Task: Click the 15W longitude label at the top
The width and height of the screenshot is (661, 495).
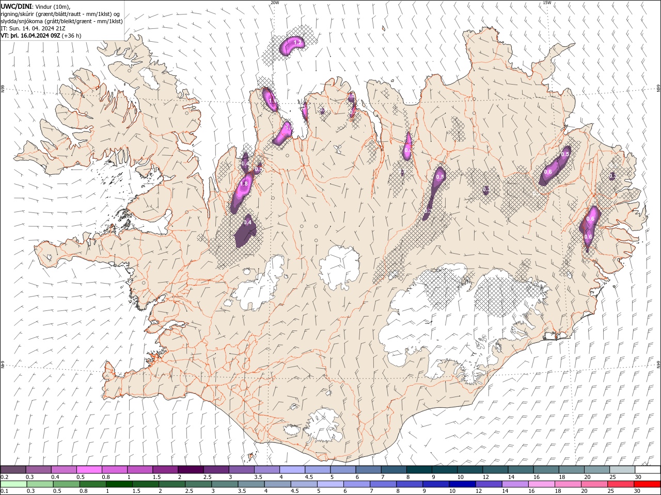Action: [x=547, y=3]
